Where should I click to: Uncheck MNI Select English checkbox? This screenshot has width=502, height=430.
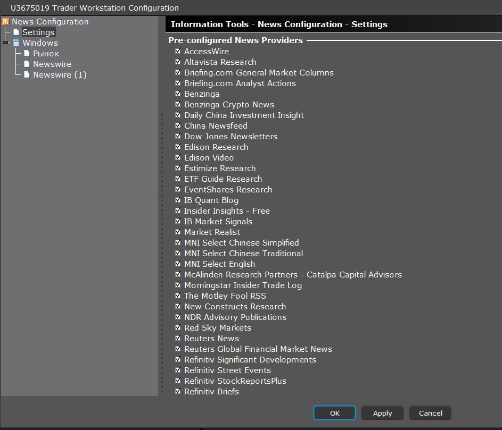pos(178,264)
